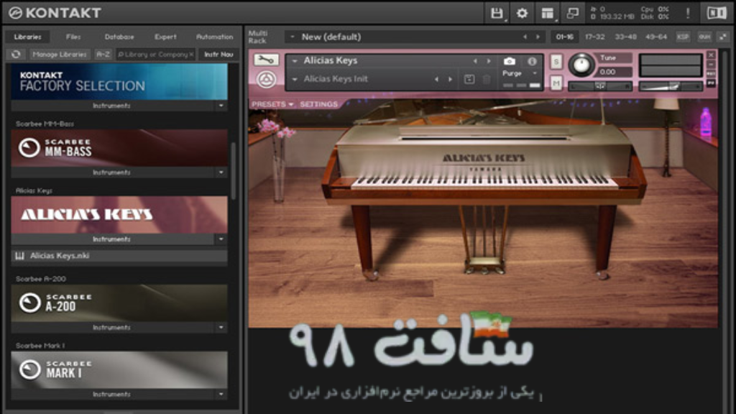Image resolution: width=736 pixels, height=414 pixels.
Task: Click the Library or Company search field
Action: (x=156, y=55)
